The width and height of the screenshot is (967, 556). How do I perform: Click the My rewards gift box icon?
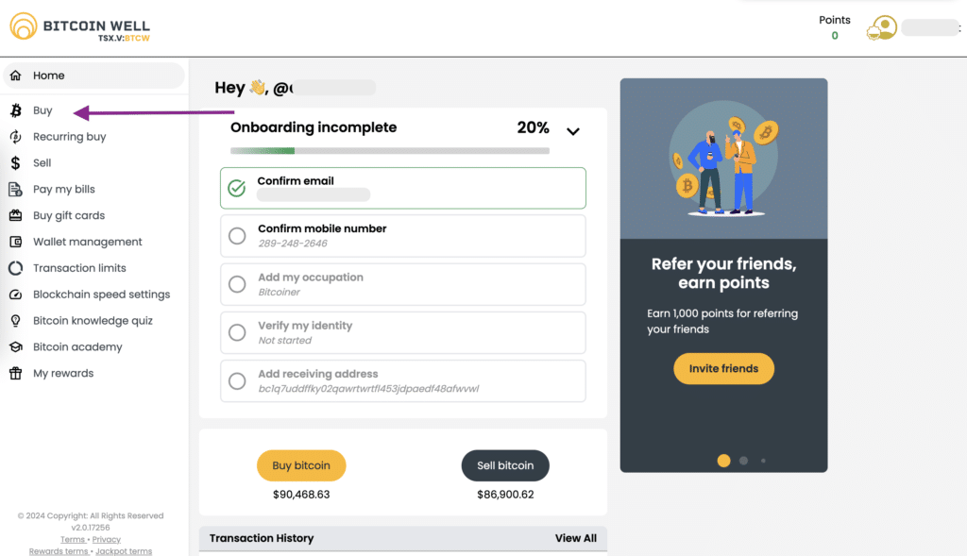[x=16, y=373]
